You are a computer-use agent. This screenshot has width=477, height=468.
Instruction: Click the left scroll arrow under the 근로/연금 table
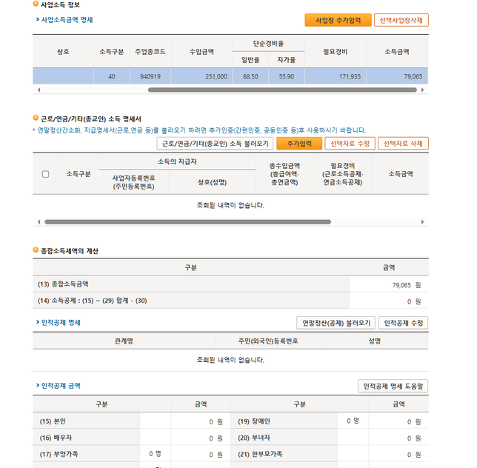point(37,221)
